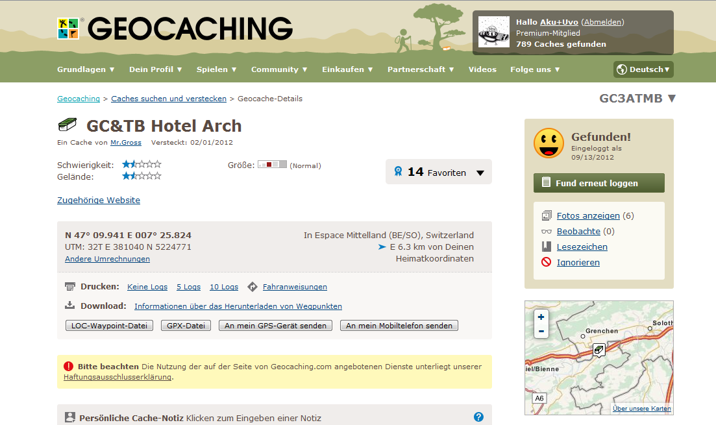Go to the Videos page
Screen dimensions: 716x425
pyautogui.click(x=482, y=69)
